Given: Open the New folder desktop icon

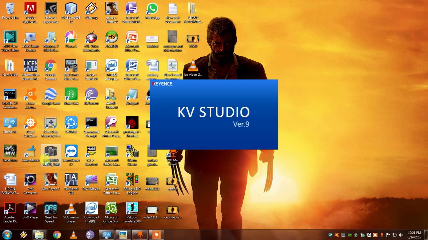Looking at the screenshot, I should coord(10,68).
